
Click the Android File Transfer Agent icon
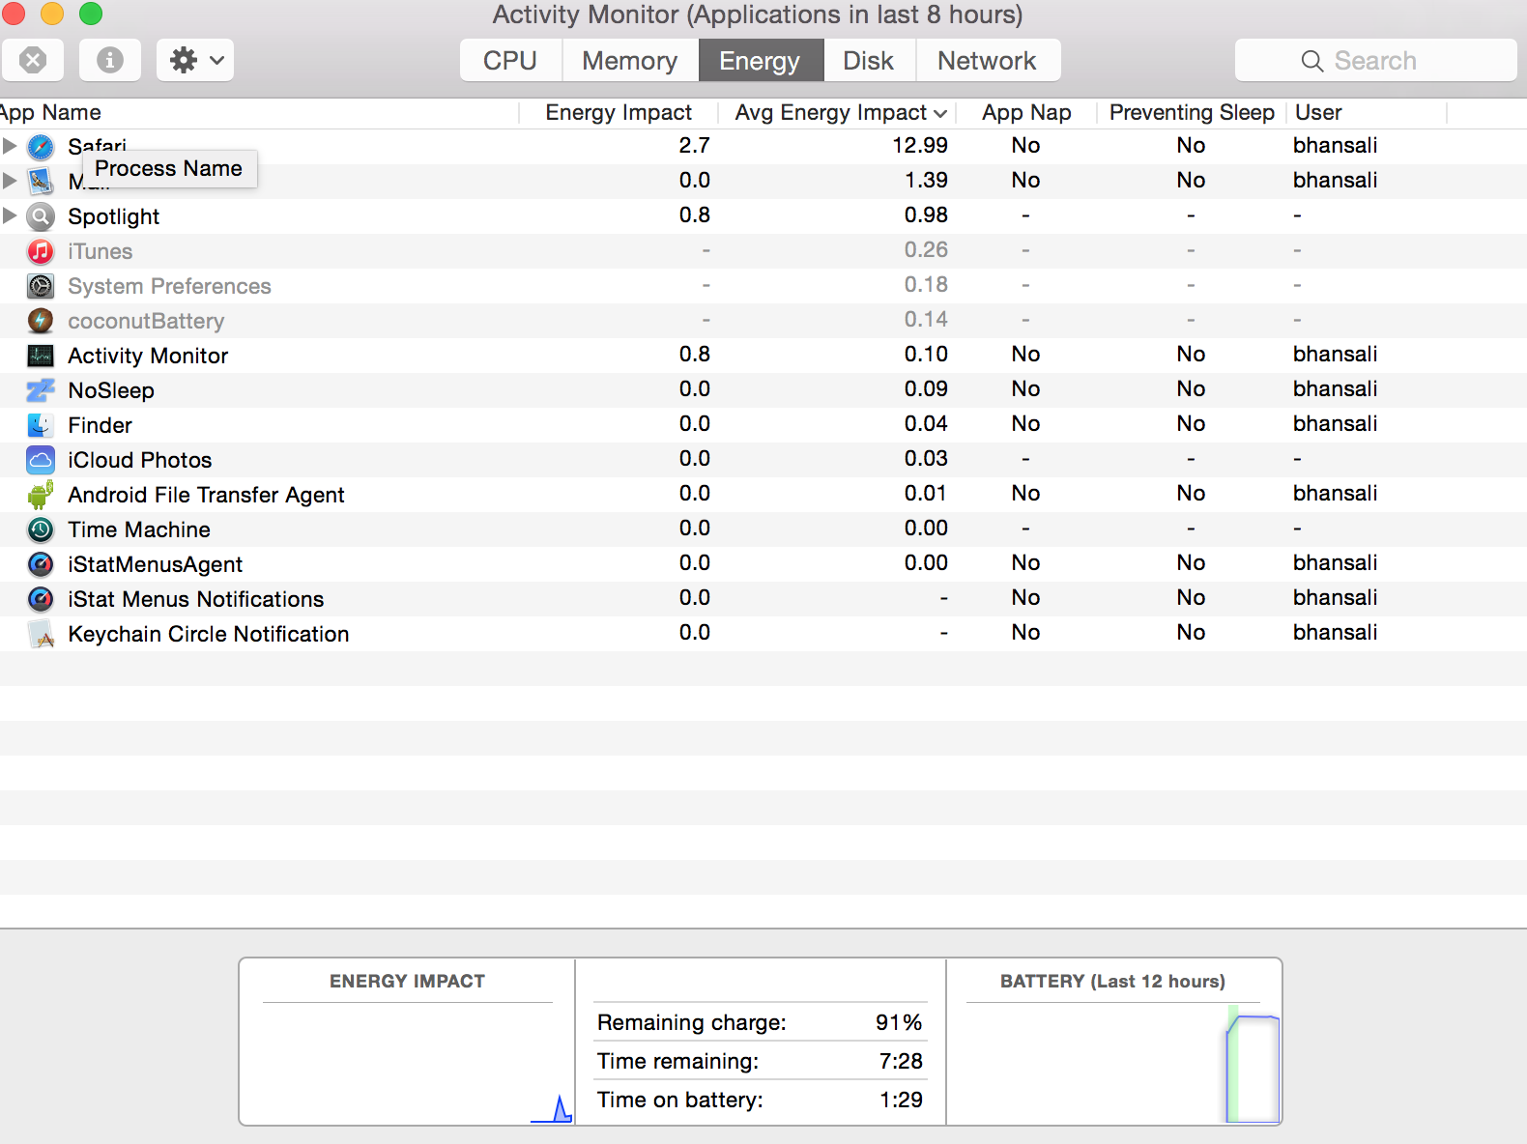tap(41, 495)
